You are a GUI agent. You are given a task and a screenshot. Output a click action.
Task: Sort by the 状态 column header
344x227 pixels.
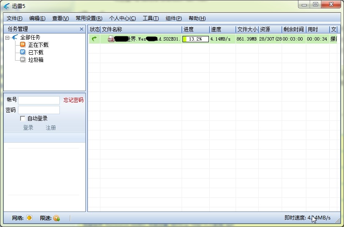[94, 29]
